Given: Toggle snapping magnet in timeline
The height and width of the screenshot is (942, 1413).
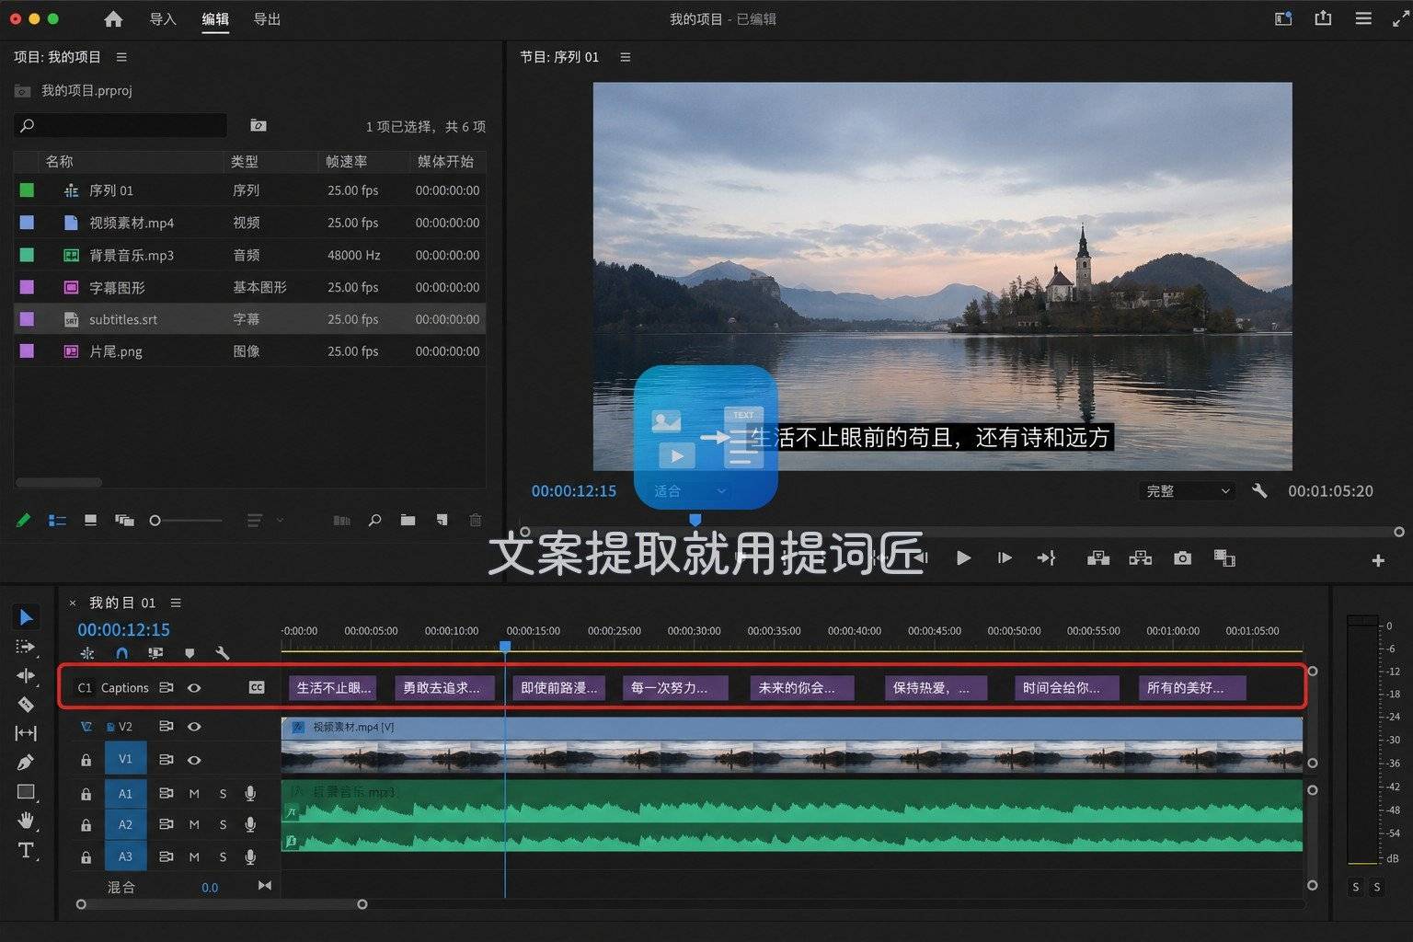Looking at the screenshot, I should (121, 653).
